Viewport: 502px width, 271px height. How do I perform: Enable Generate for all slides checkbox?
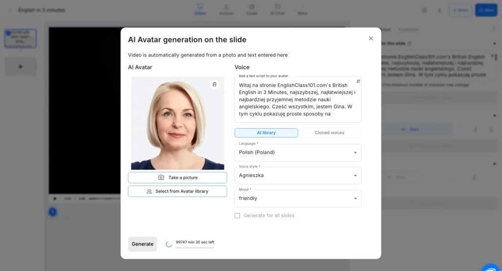[x=237, y=216]
